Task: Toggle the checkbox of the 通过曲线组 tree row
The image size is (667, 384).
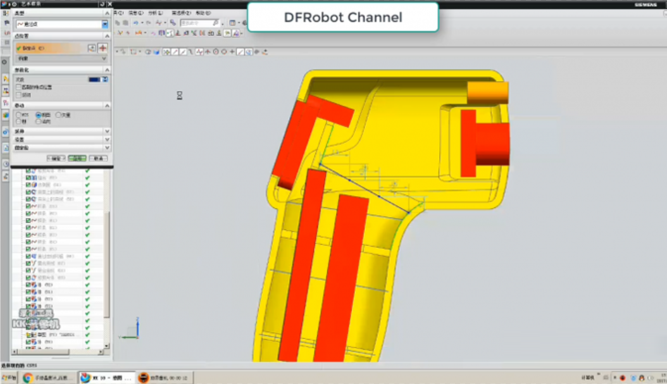Action: [x=28, y=256]
